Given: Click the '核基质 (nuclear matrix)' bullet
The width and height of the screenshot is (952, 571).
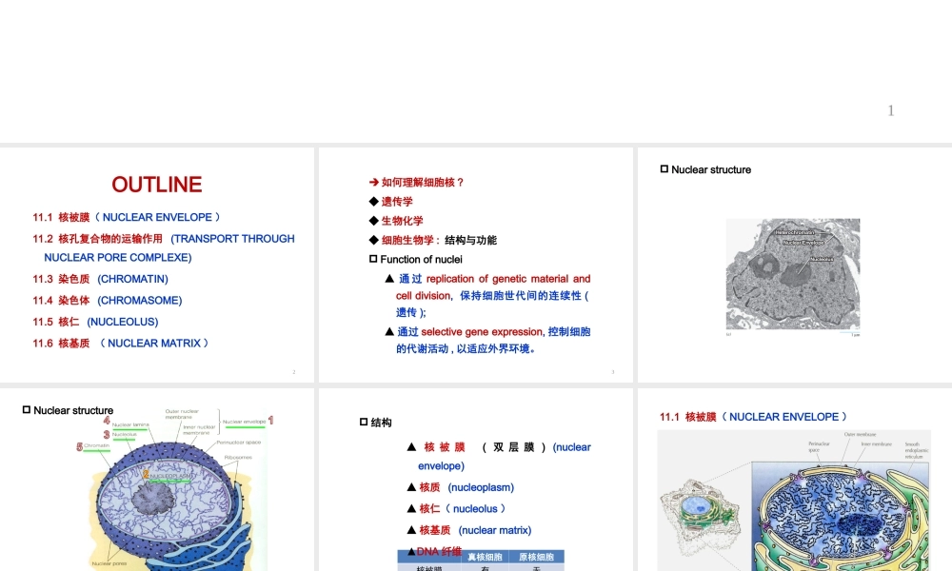Looking at the screenshot, I should pos(468,530).
